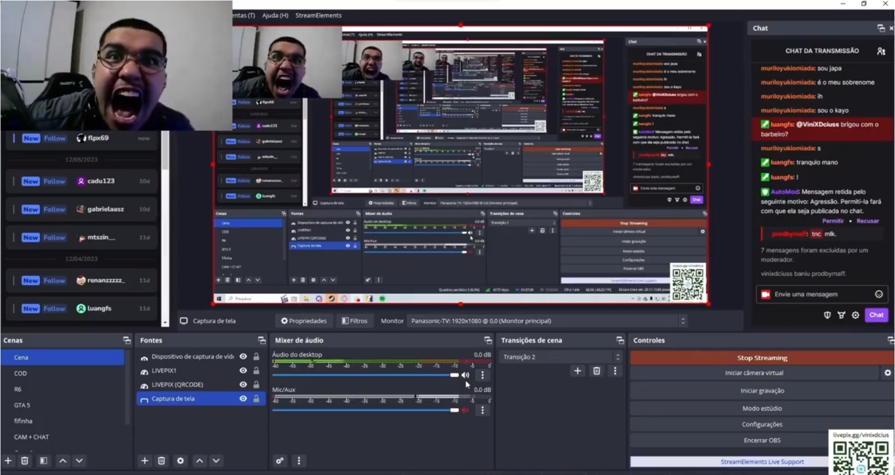Open Configurações from Controles
Viewport: 895px width, 475px height.
pos(762,424)
